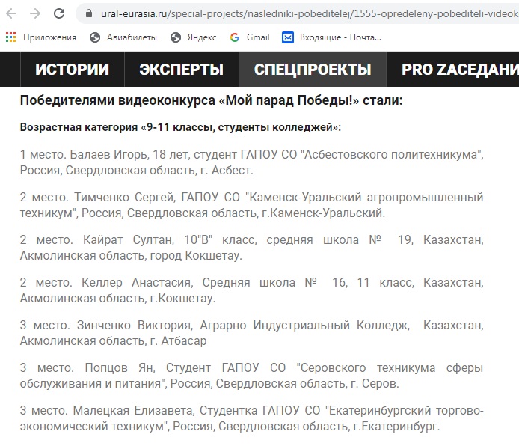The image size is (519, 446).
Task: Open the ИСТОРИИ menu section
Action: [x=72, y=69]
